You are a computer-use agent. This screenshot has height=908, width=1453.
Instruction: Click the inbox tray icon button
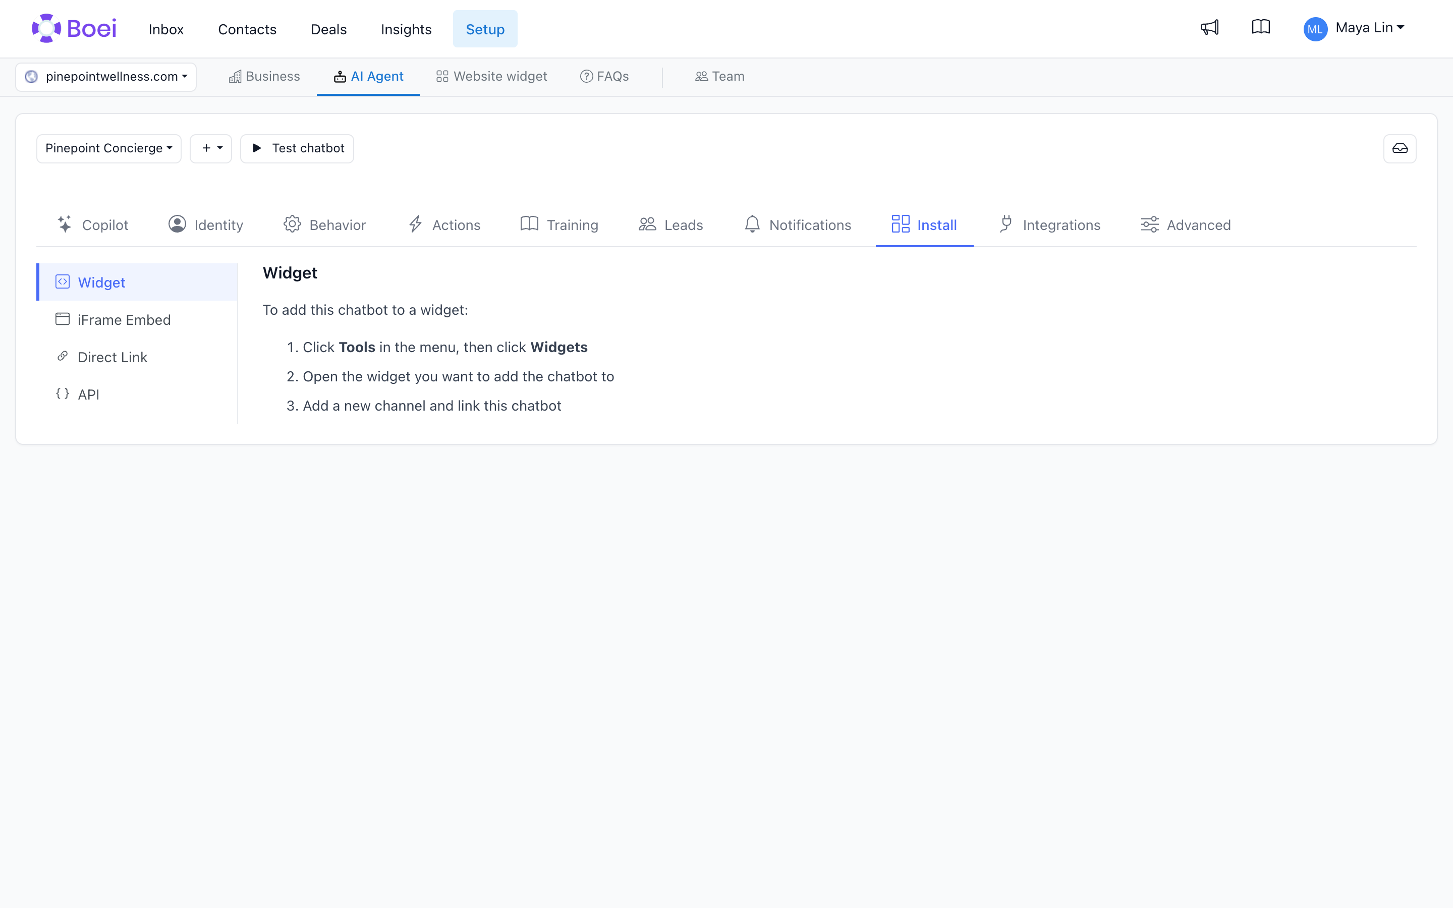pyautogui.click(x=1400, y=148)
